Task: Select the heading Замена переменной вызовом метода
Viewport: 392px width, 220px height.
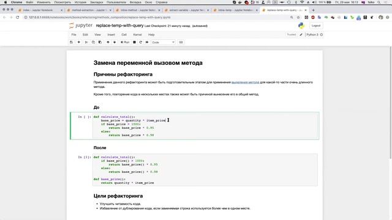Action: click(148, 63)
